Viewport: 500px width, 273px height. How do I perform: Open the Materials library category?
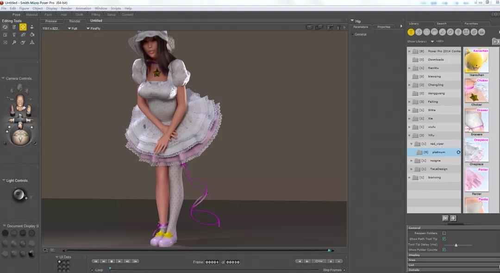pos(474,32)
